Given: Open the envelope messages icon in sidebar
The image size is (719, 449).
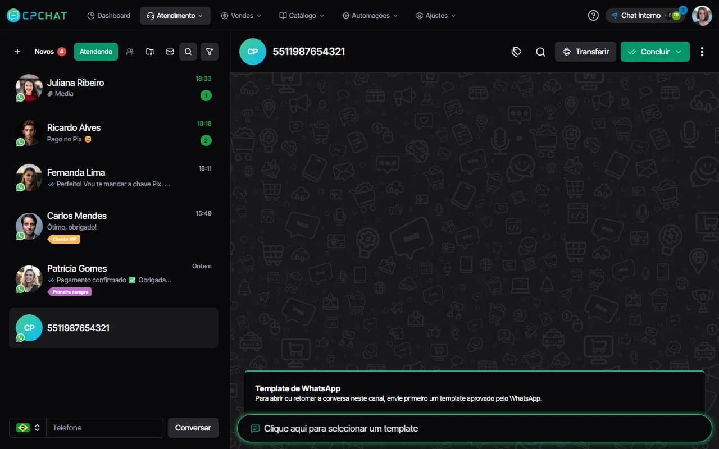Looking at the screenshot, I should point(170,52).
